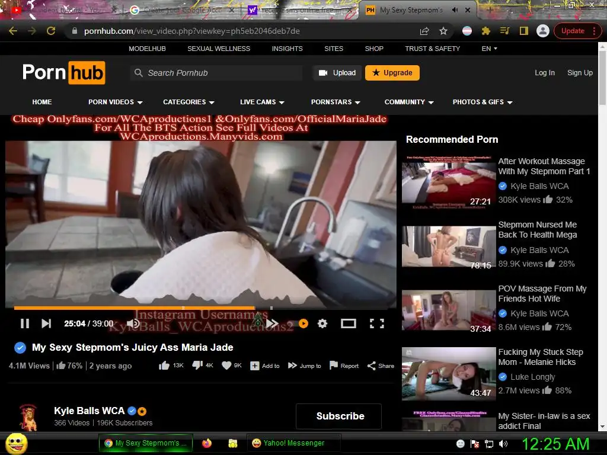Open the Luke Longly channel link
607x455 pixels.
pos(532,377)
